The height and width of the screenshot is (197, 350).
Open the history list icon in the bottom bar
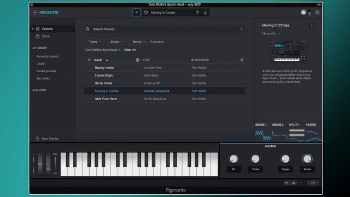(294, 183)
